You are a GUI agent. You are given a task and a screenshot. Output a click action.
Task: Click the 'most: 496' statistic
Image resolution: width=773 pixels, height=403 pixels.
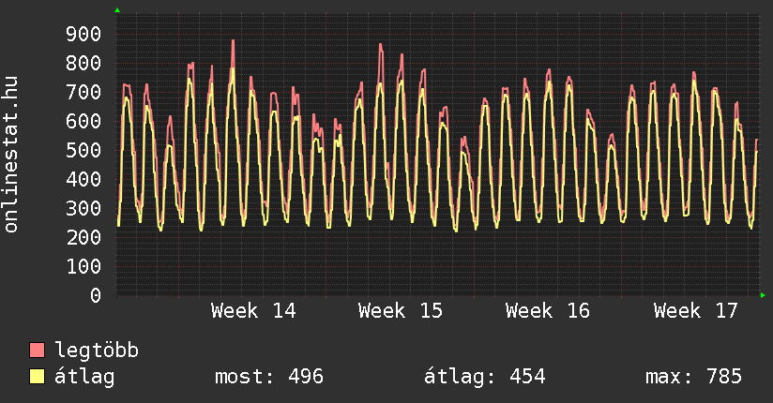269,377
